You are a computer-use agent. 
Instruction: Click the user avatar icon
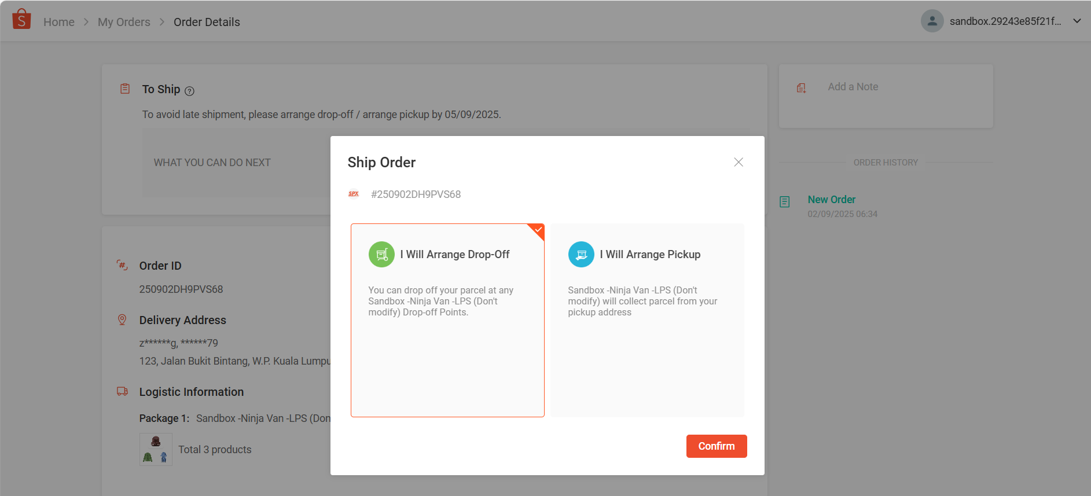(x=932, y=21)
